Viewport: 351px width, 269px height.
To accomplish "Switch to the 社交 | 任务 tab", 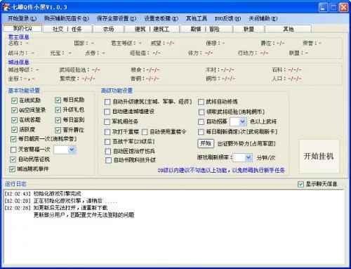I will pyautogui.click(x=67, y=29).
